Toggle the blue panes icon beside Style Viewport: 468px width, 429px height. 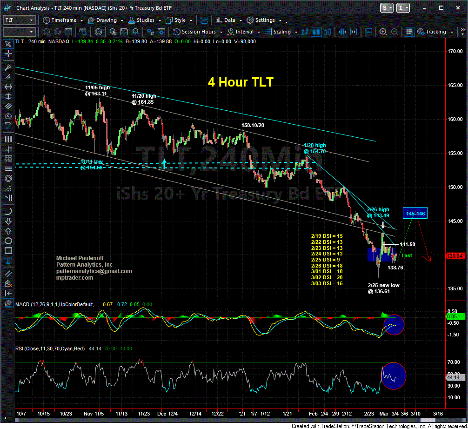(x=204, y=20)
